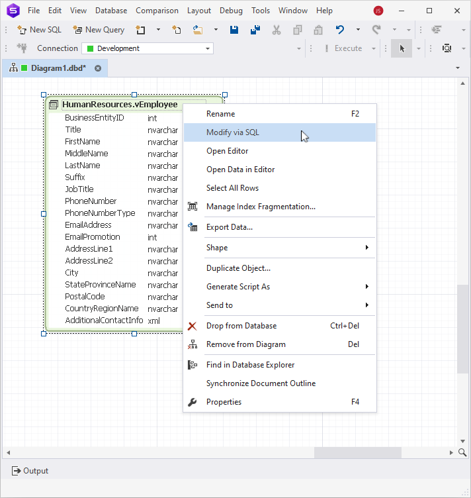The height and width of the screenshot is (498, 471).
Task: Expand the Execute dropdown arrow
Action: [x=373, y=48]
